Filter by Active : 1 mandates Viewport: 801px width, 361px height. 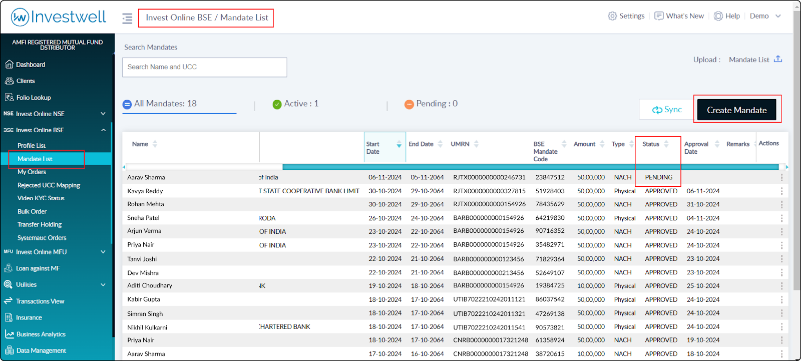[x=295, y=104]
